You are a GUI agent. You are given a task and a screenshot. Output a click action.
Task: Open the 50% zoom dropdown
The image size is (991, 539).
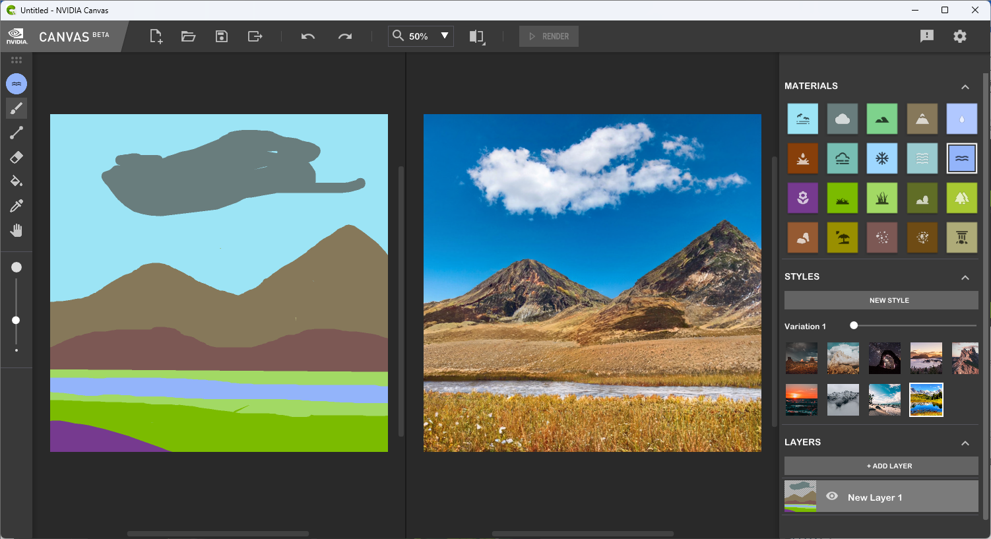tap(445, 36)
